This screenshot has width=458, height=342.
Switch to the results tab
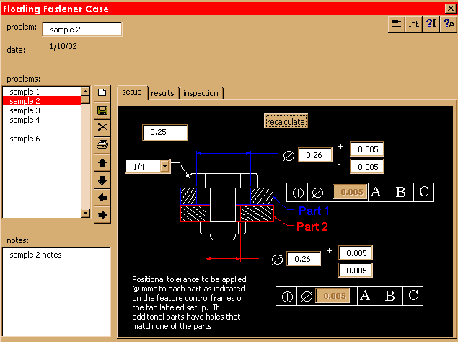[x=162, y=93]
